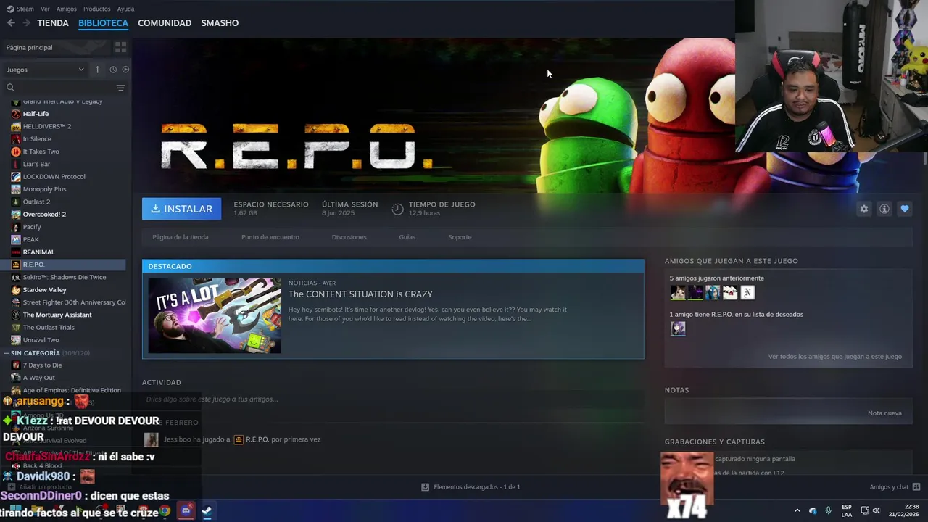Select Half-Life in the game list
The width and height of the screenshot is (928, 522).
(36, 114)
